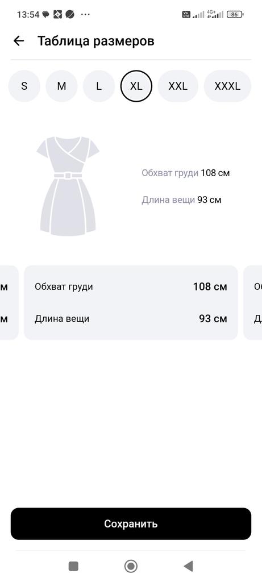Tap the dress illustration

point(68,186)
